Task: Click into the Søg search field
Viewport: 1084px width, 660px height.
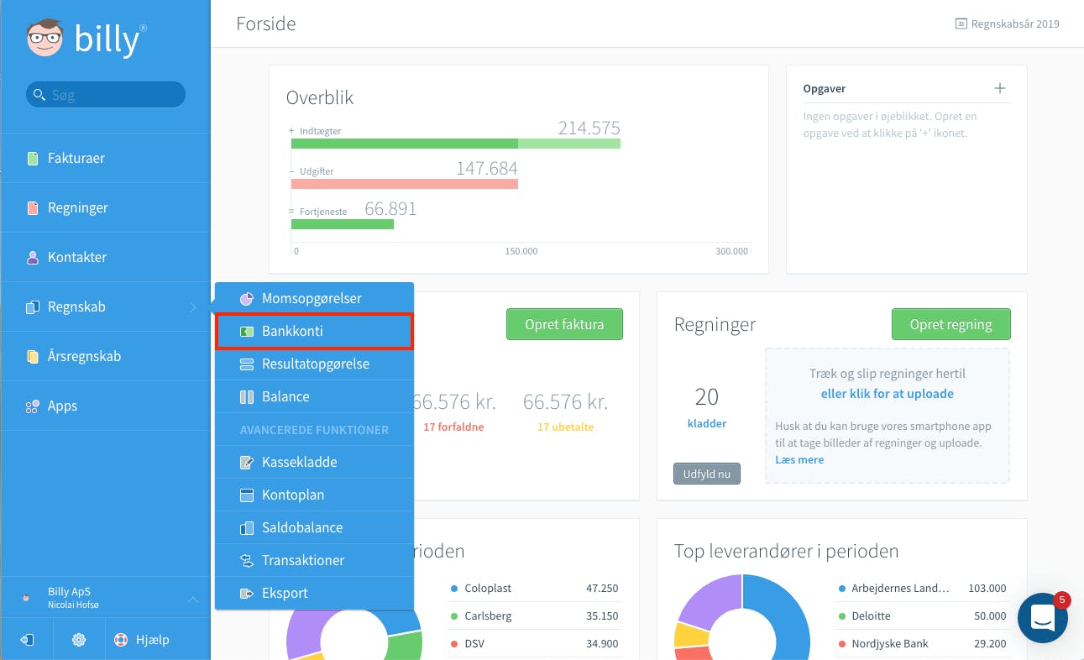Action: point(106,95)
